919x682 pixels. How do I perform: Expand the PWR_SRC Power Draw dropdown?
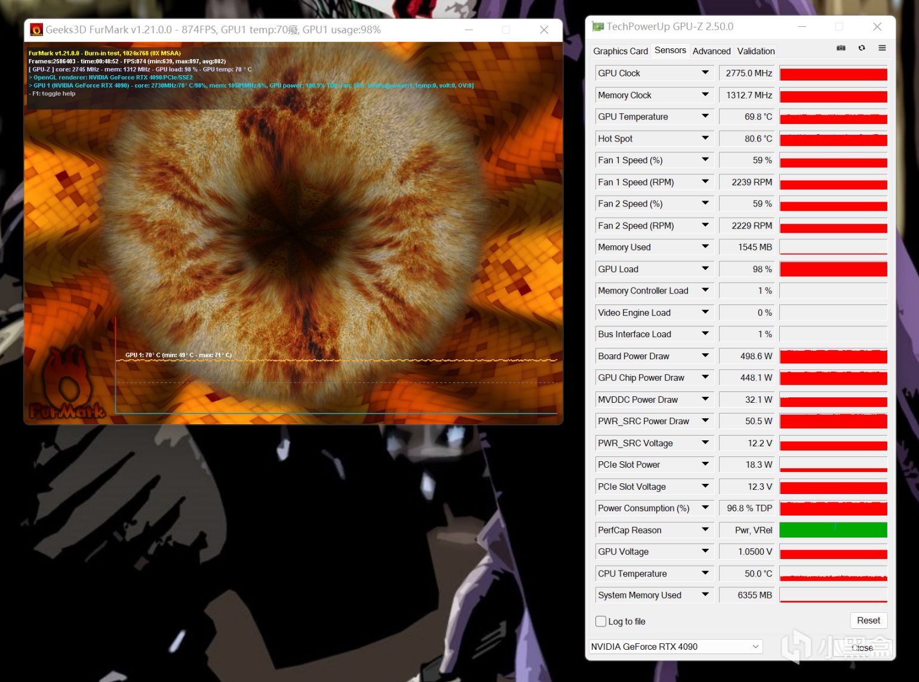(705, 421)
